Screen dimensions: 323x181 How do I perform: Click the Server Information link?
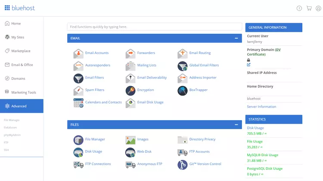(x=261, y=106)
